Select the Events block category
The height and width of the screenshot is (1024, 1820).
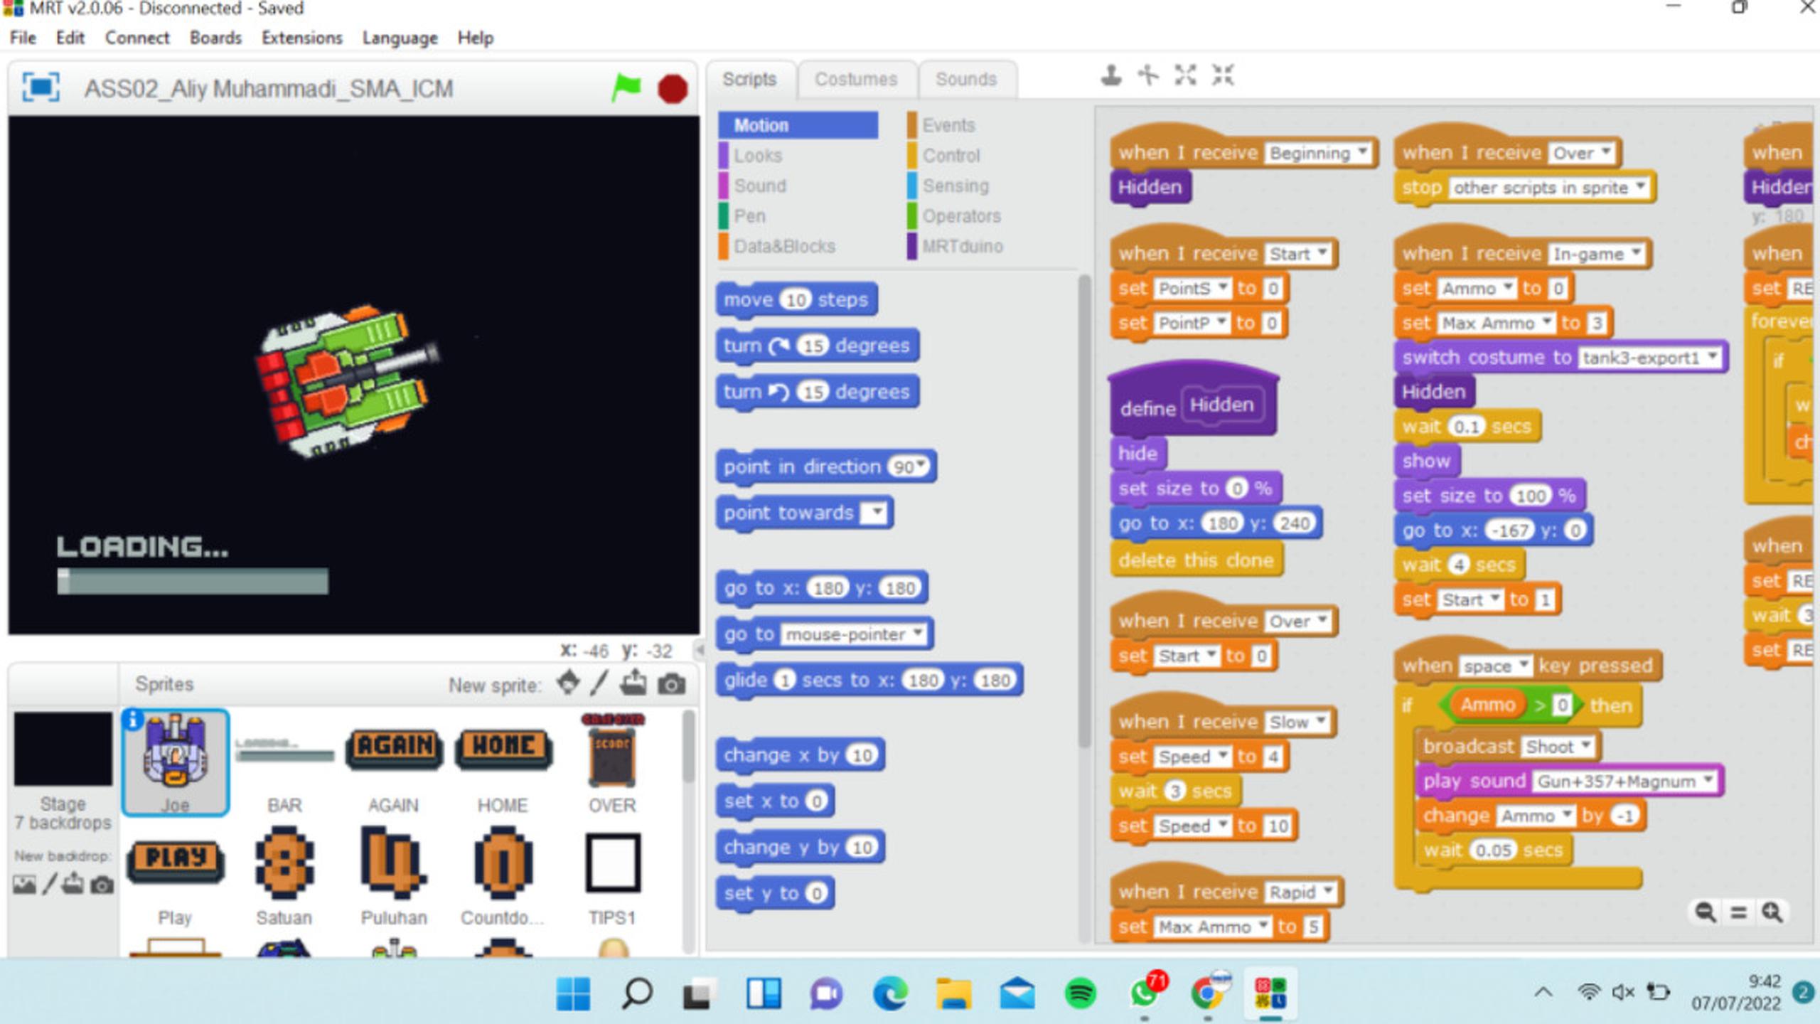948,125
